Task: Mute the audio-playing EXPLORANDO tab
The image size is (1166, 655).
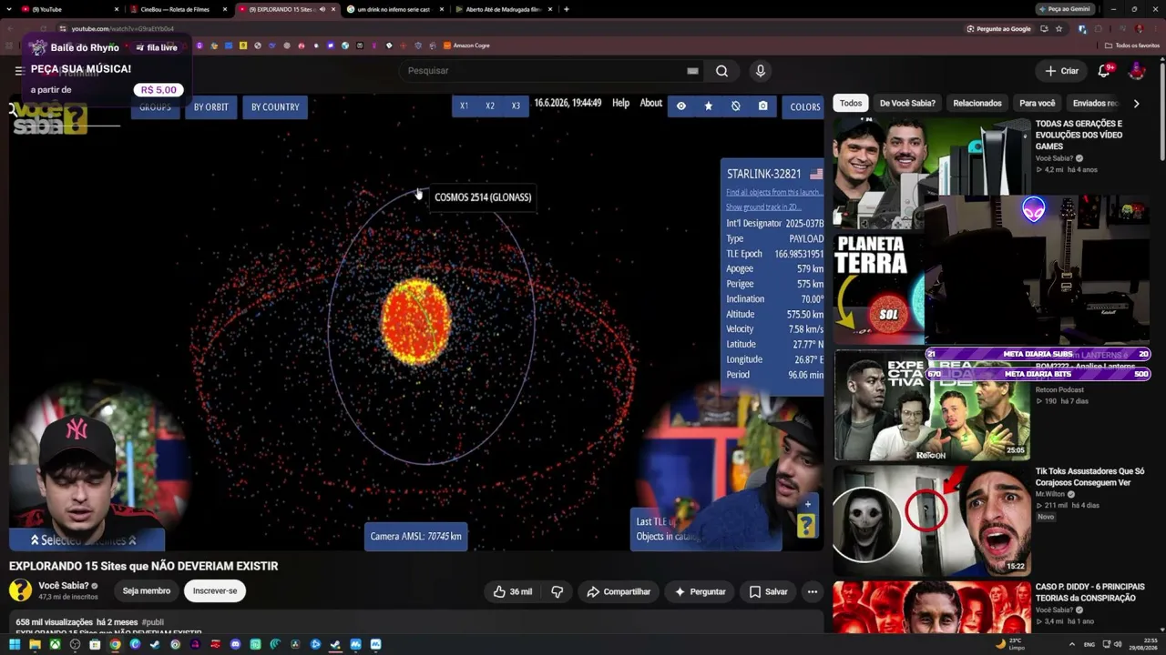Action: [x=322, y=9]
